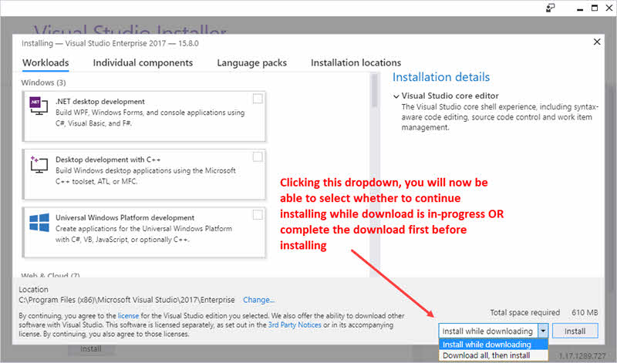617x363 pixels.
Task: Collapse the Visual Studio core editor section
Action: coord(396,96)
